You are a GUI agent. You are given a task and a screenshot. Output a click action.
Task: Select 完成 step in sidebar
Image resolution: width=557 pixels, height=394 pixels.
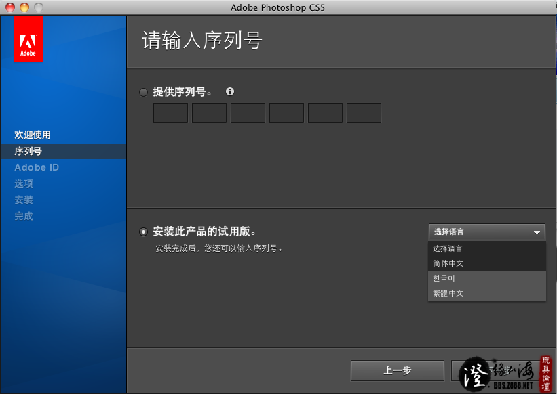24,216
